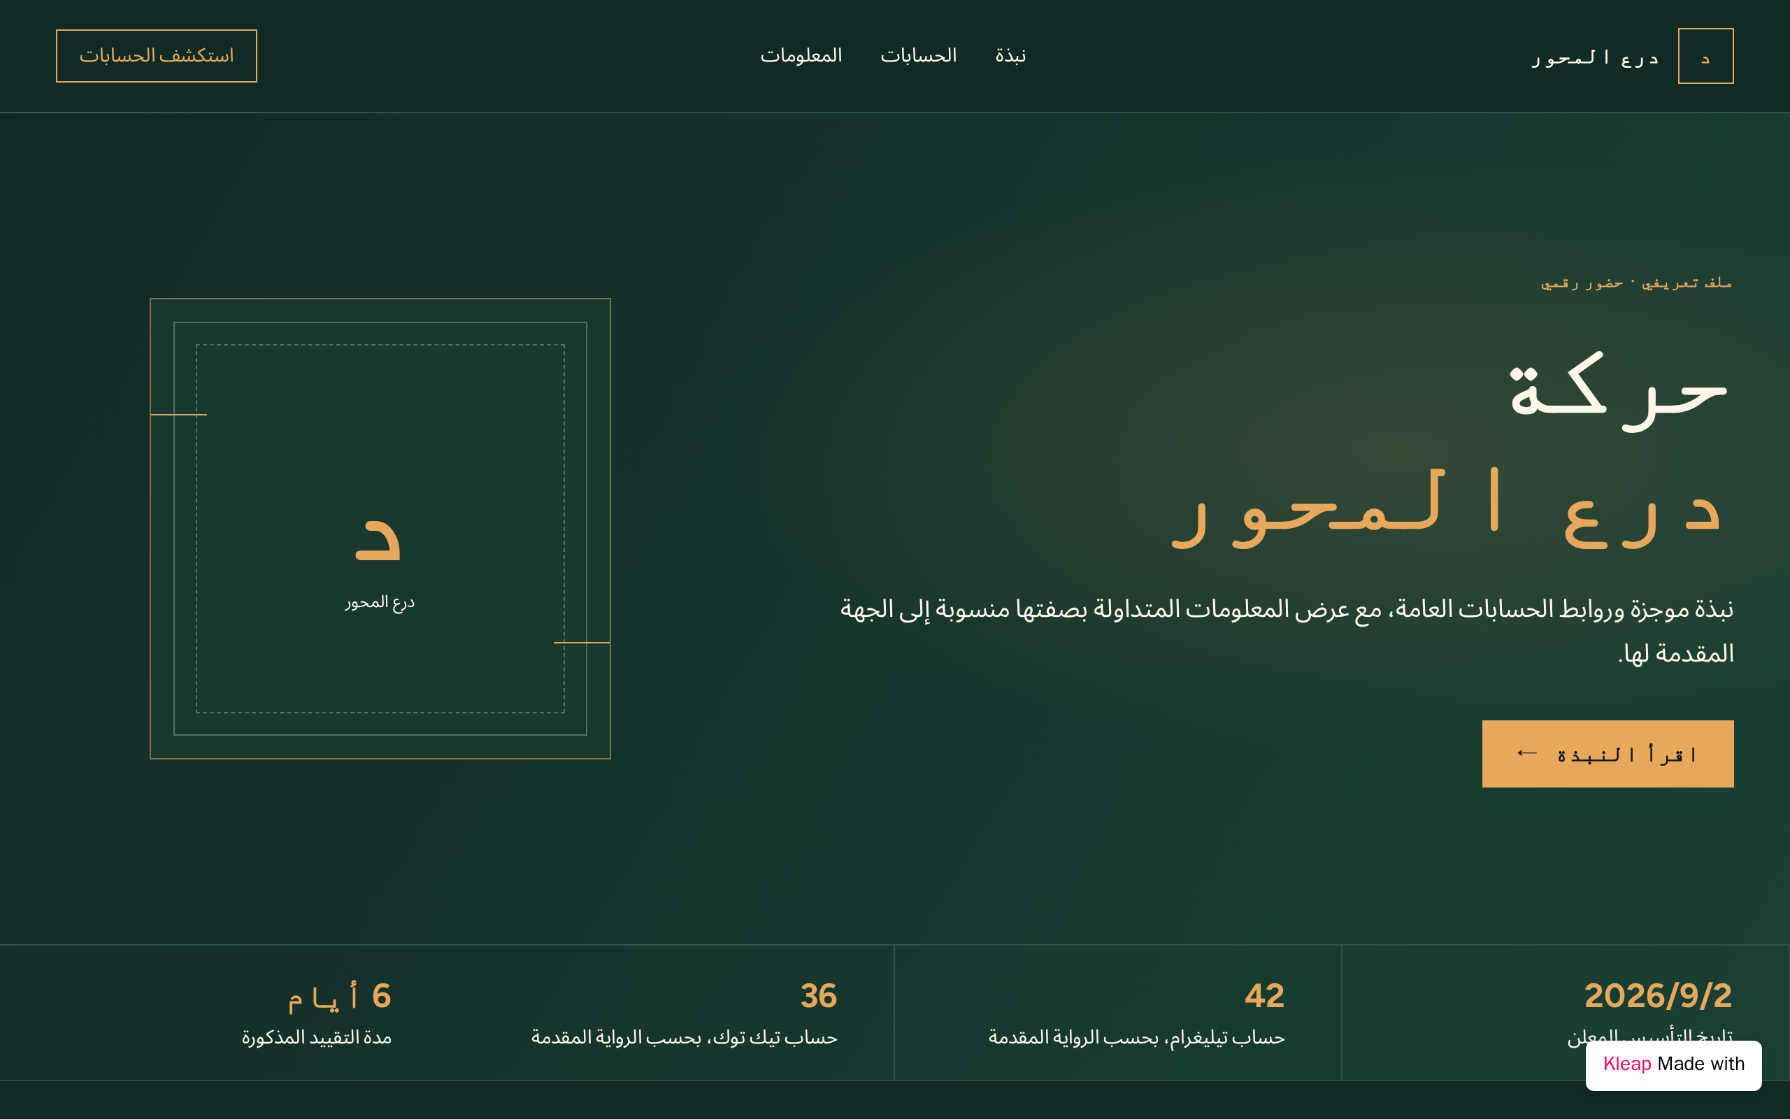Click the د logo box in header
1790x1119 pixels.
tap(1705, 56)
